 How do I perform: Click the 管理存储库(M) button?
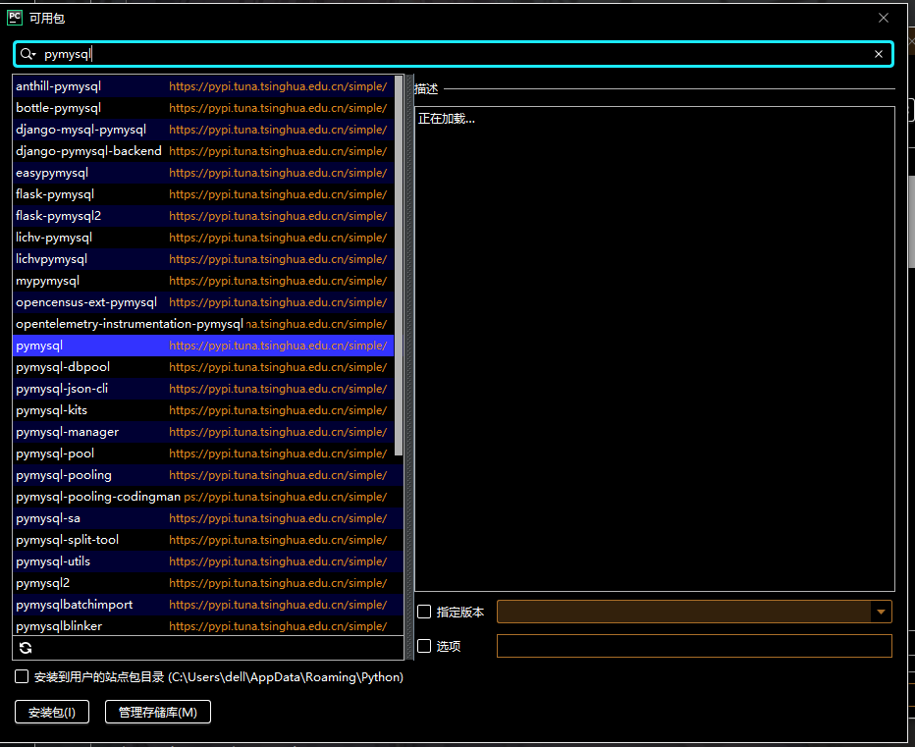pyautogui.click(x=157, y=712)
